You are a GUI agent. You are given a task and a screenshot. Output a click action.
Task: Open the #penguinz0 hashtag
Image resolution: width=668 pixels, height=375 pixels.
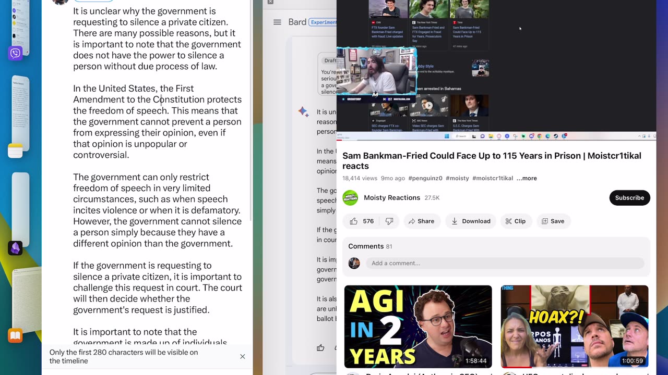point(425,178)
